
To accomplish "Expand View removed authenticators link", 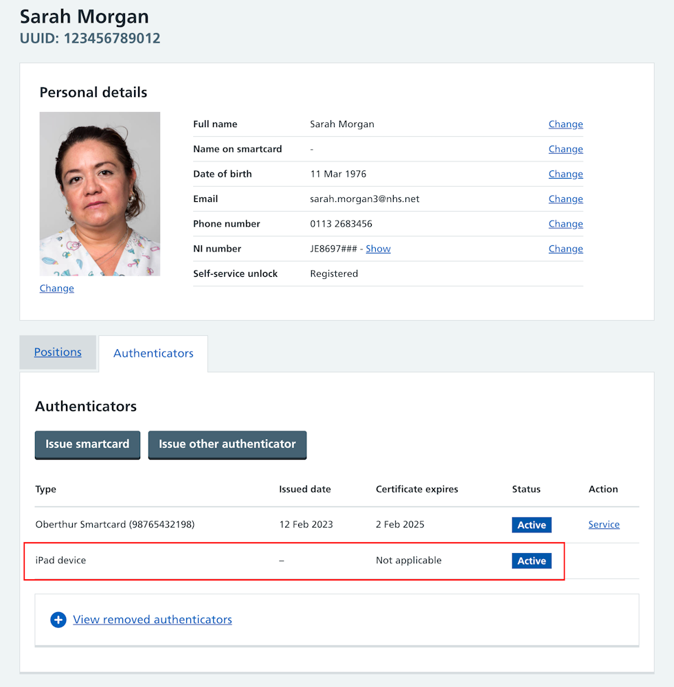I will (152, 620).
